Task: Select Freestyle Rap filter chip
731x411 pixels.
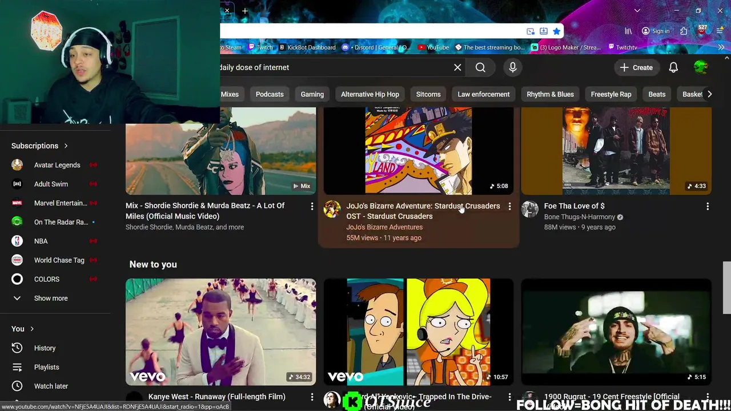Action: coord(611,94)
